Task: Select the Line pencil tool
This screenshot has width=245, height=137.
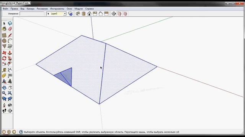Action: tap(10, 35)
